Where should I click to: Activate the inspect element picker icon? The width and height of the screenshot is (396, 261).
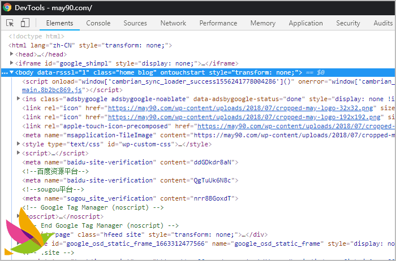click(10, 23)
